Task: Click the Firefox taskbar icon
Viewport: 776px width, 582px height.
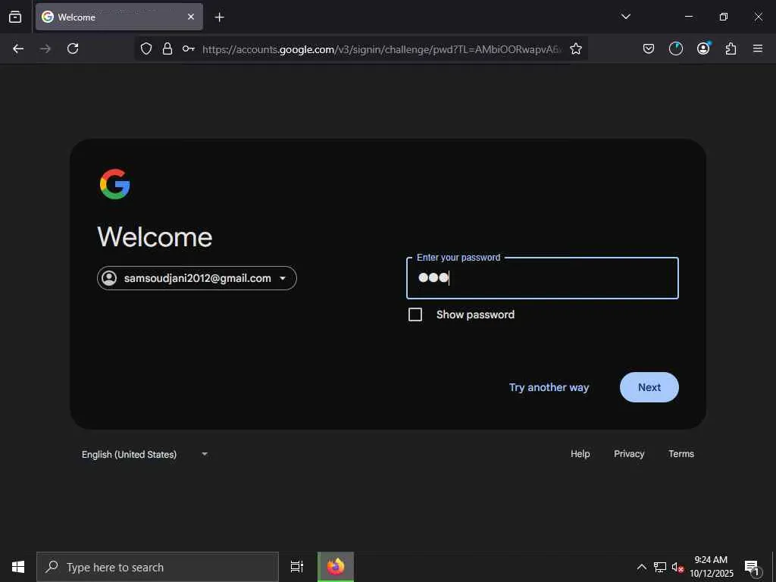Action: click(x=336, y=567)
